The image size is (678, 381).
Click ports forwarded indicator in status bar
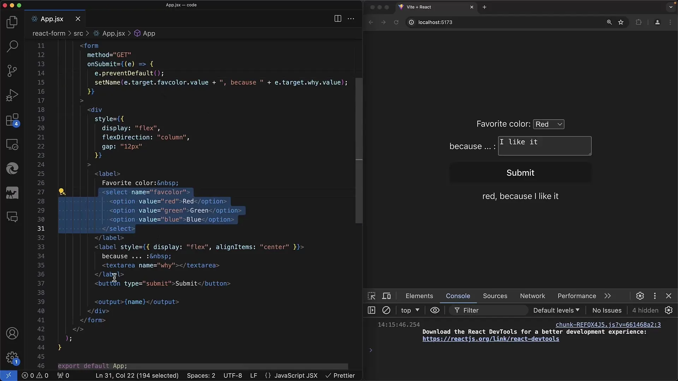[x=63, y=375]
